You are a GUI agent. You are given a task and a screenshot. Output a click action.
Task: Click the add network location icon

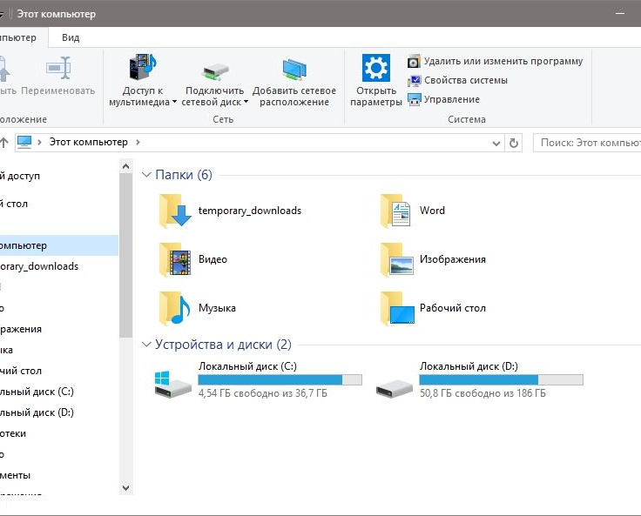pyautogui.click(x=294, y=70)
